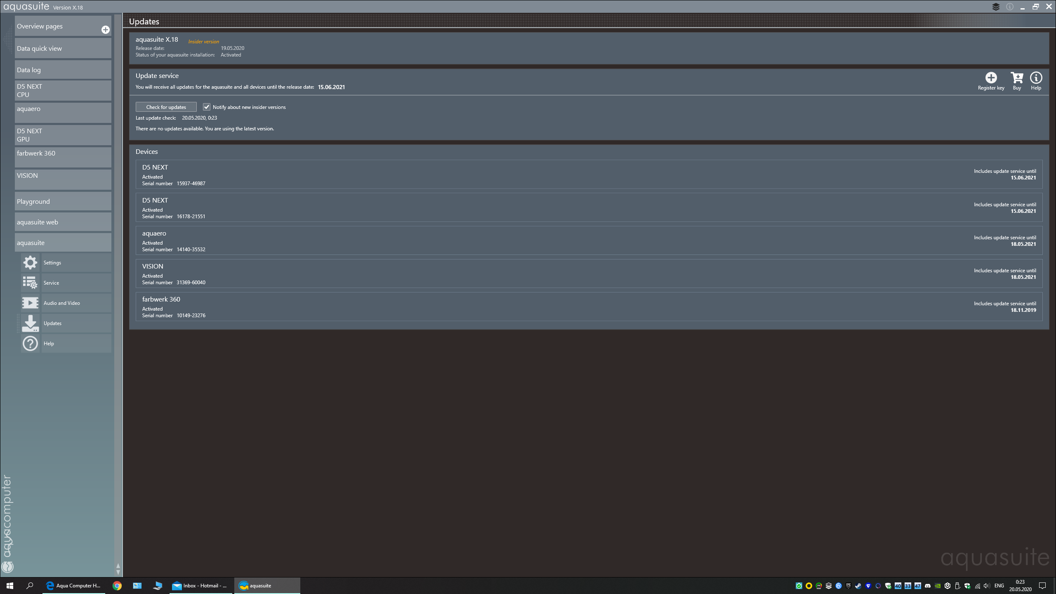Viewport: 1056px width, 594px height.
Task: Click sidebar scroll down arrow
Action: tap(118, 573)
